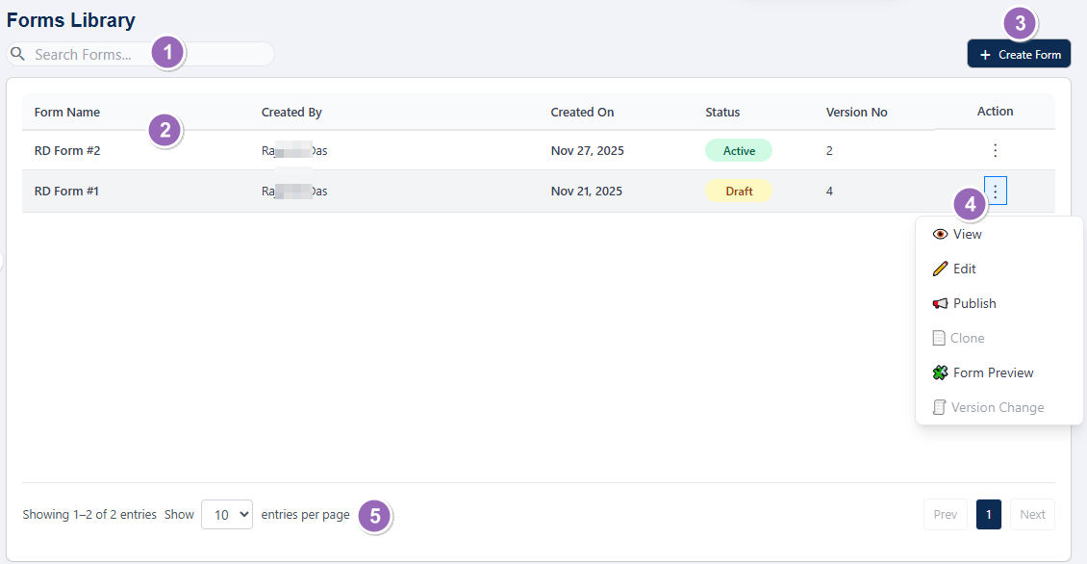The image size is (1087, 564).
Task: Click the puzzle icon beside Form Preview
Action: [938, 372]
